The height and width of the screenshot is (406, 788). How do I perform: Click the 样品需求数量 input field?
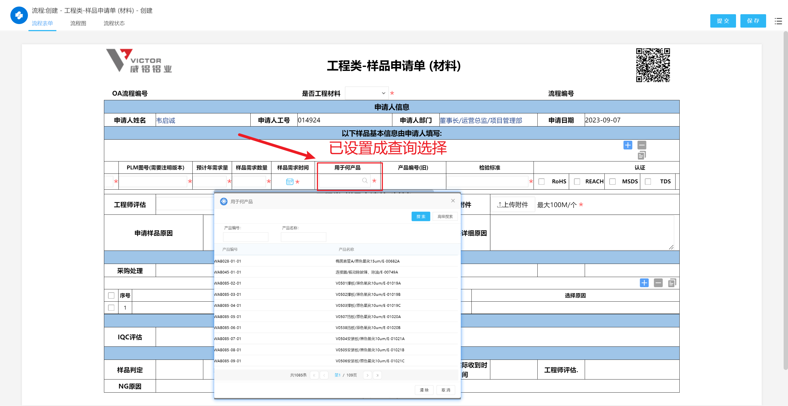(249, 181)
